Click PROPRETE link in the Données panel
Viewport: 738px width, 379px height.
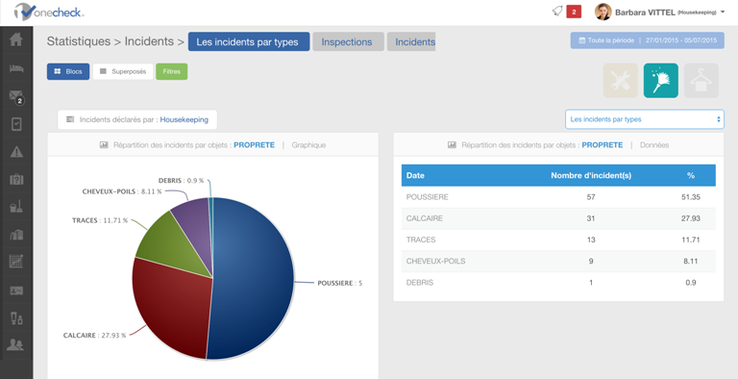[x=602, y=145]
